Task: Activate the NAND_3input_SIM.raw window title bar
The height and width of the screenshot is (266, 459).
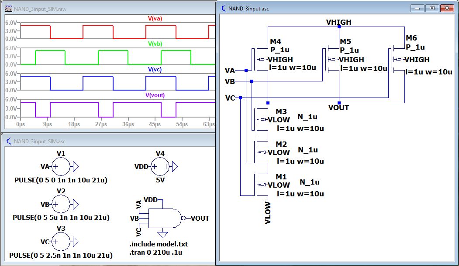Action: pyautogui.click(x=87, y=8)
